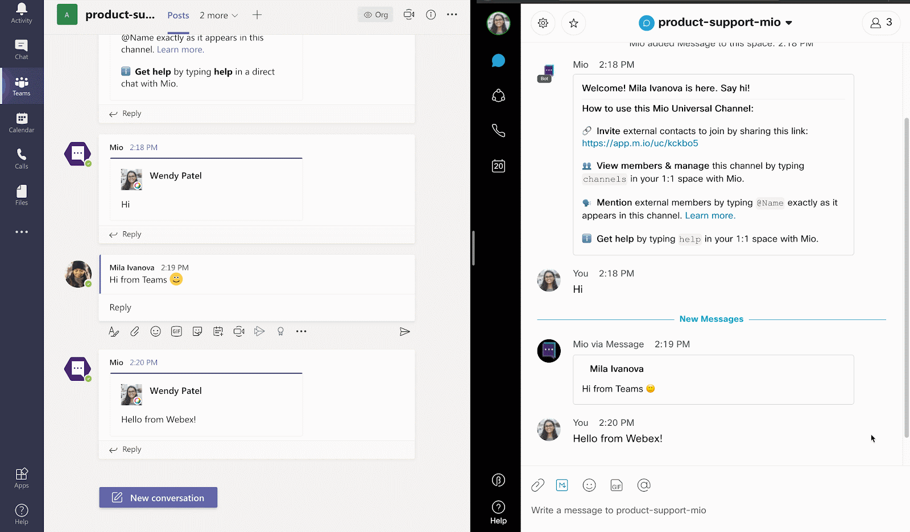Schedule a meeting from Teams compose bar
This screenshot has height=532, width=910.
click(218, 331)
